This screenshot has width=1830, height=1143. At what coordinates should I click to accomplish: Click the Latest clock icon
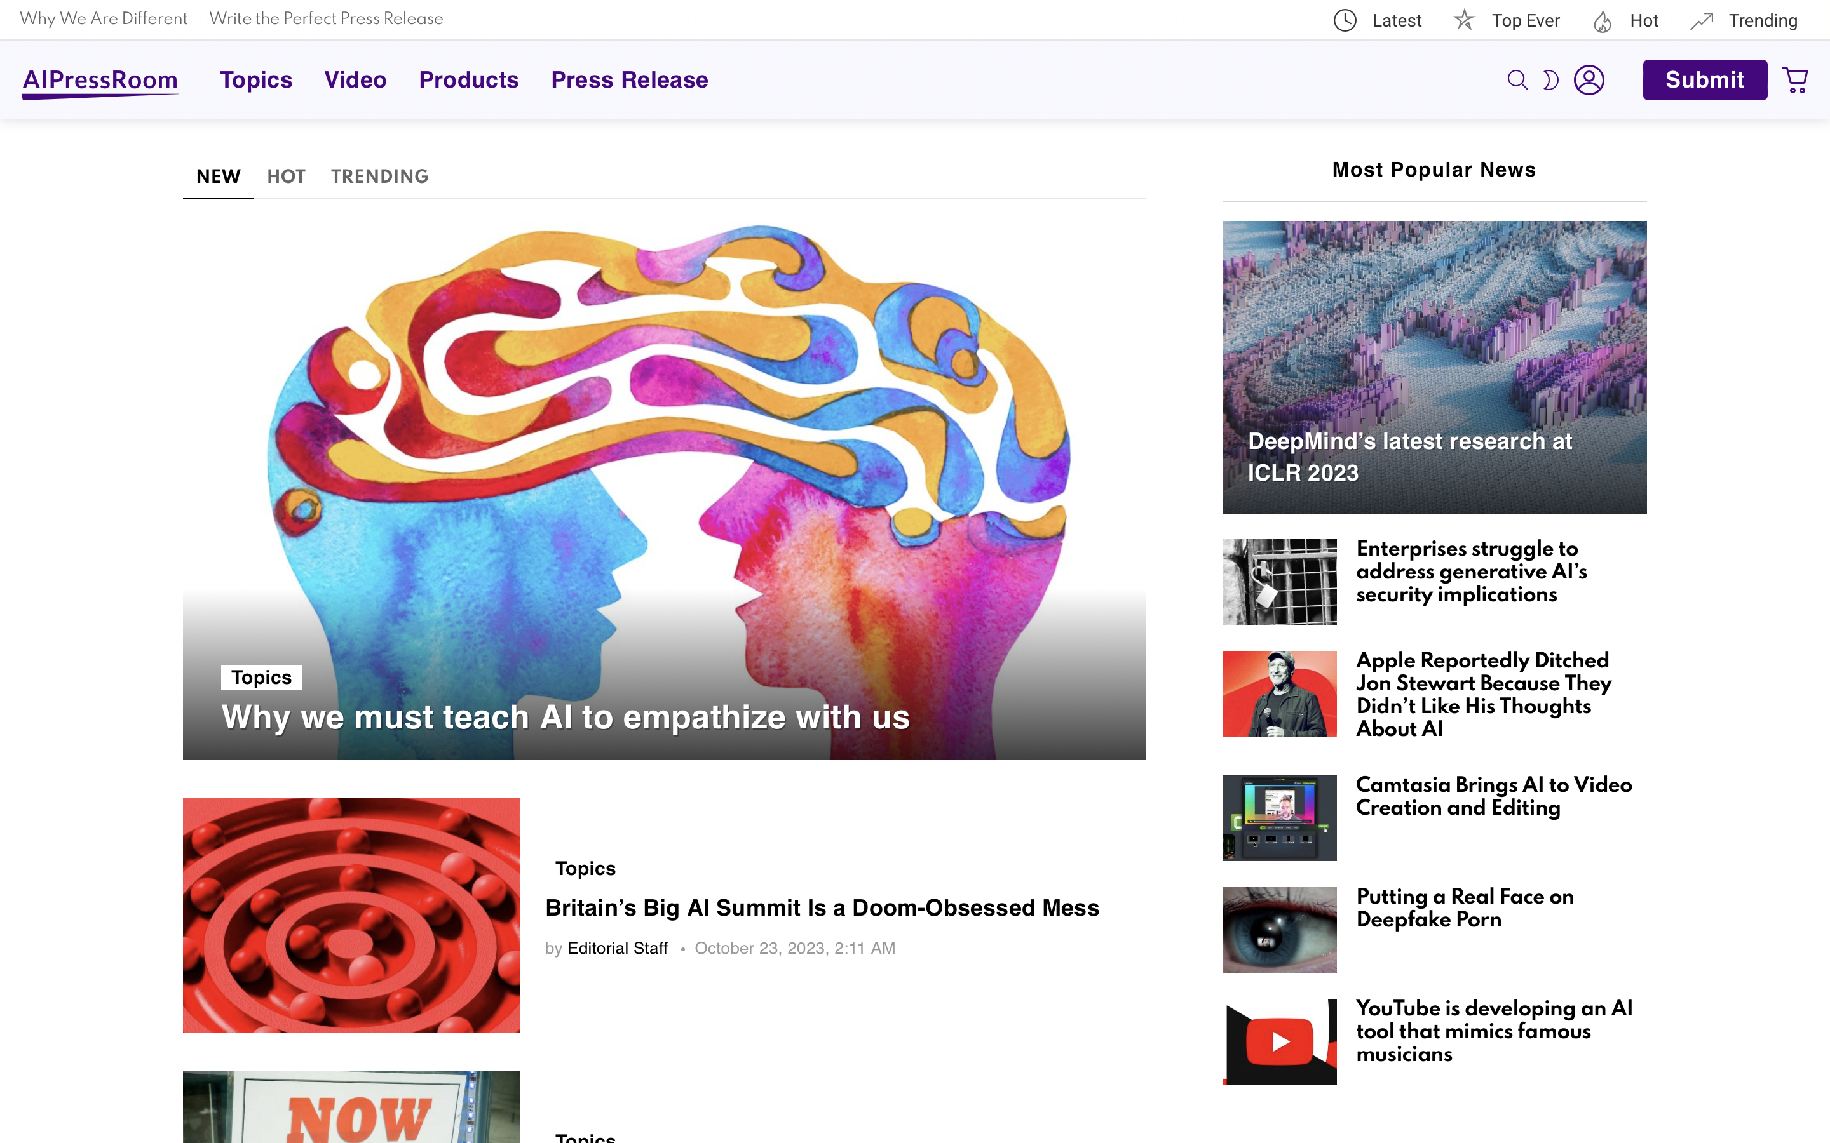[x=1345, y=20]
